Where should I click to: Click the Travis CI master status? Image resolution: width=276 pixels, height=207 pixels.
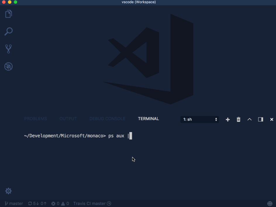coord(92,204)
